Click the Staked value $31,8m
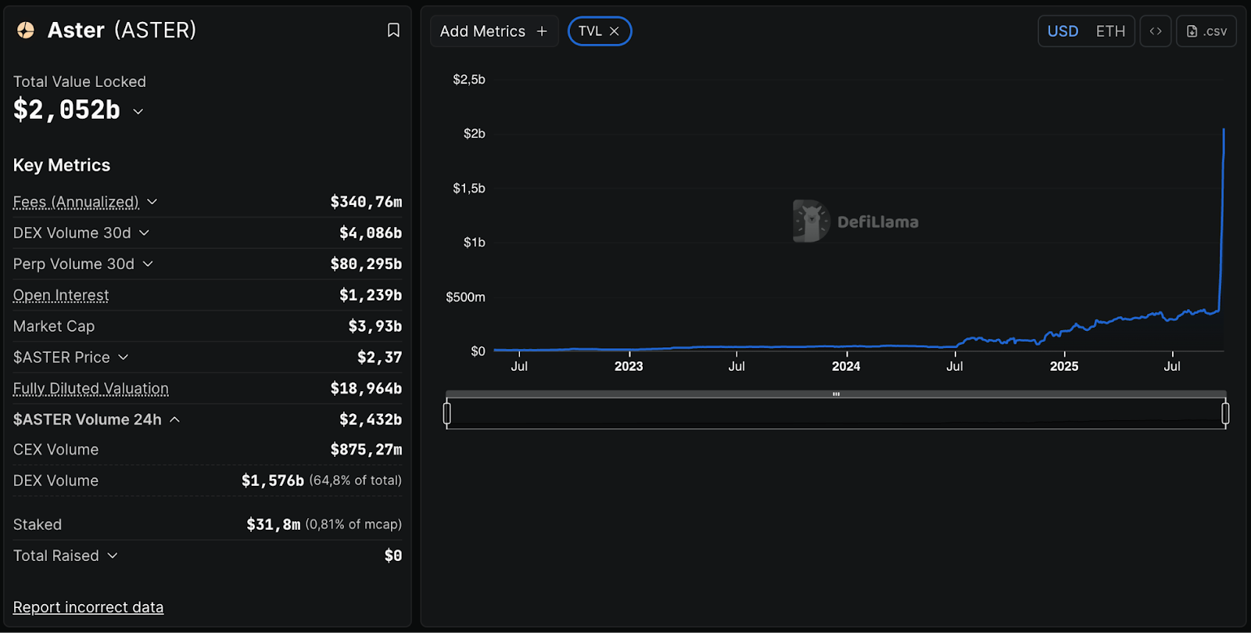 [x=274, y=524]
